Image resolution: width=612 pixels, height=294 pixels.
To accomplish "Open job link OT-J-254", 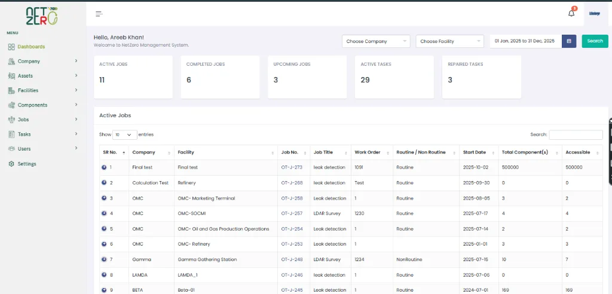I will (292, 229).
